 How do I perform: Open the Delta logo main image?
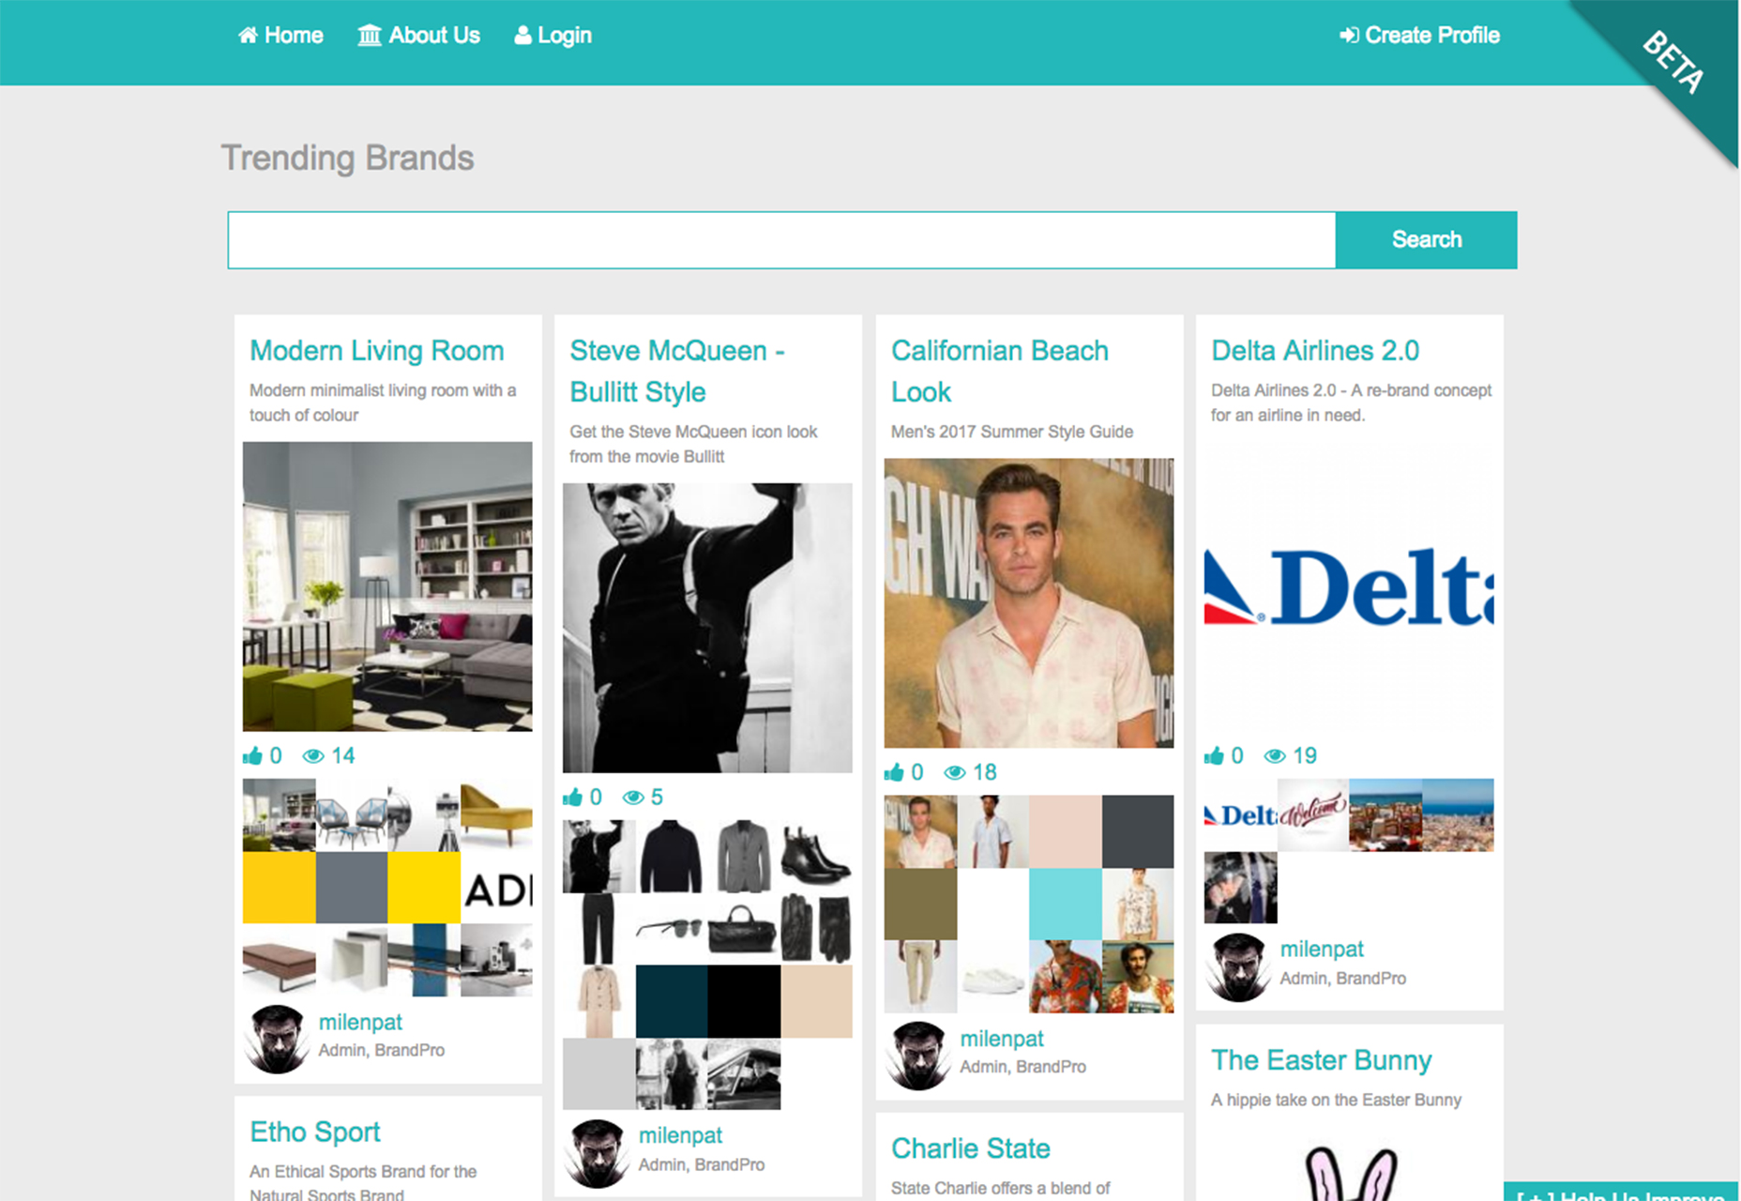click(x=1349, y=586)
